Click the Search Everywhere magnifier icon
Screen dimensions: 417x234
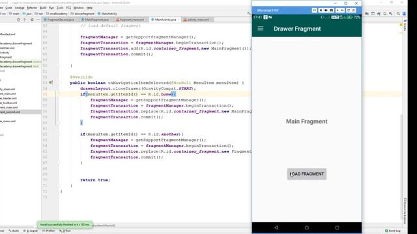(x=398, y=14)
